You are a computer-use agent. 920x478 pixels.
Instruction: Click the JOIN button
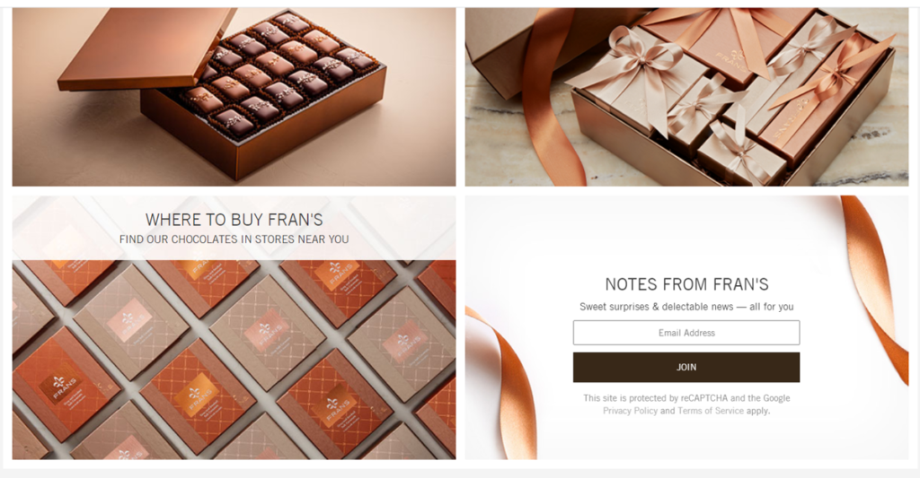click(x=686, y=368)
